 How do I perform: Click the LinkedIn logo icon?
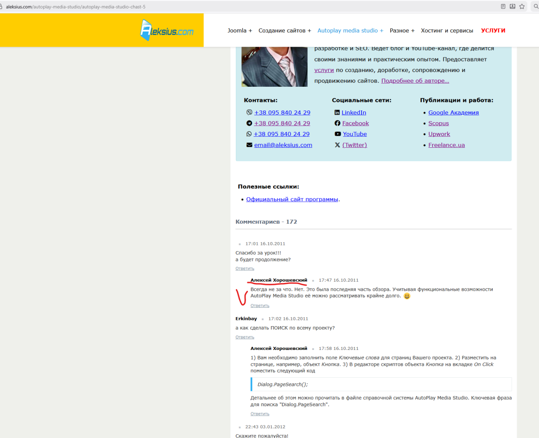coord(337,113)
